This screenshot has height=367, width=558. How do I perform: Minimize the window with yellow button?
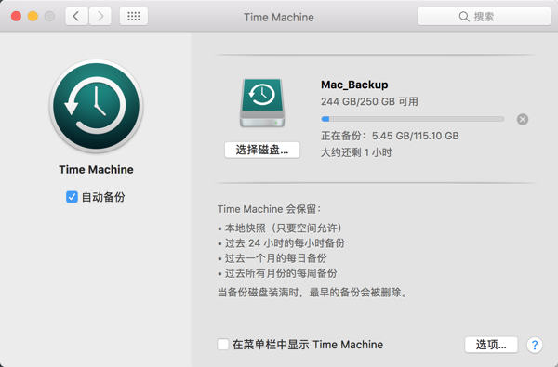pyautogui.click(x=33, y=17)
